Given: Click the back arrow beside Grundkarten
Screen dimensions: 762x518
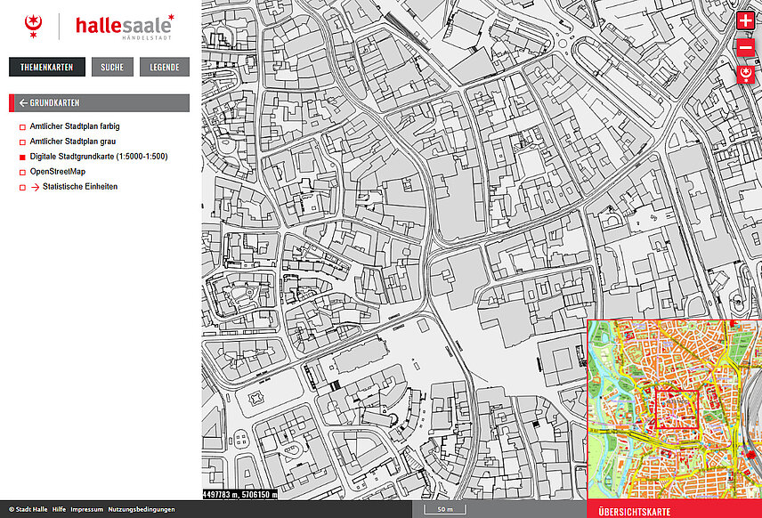Looking at the screenshot, I should (x=22, y=103).
